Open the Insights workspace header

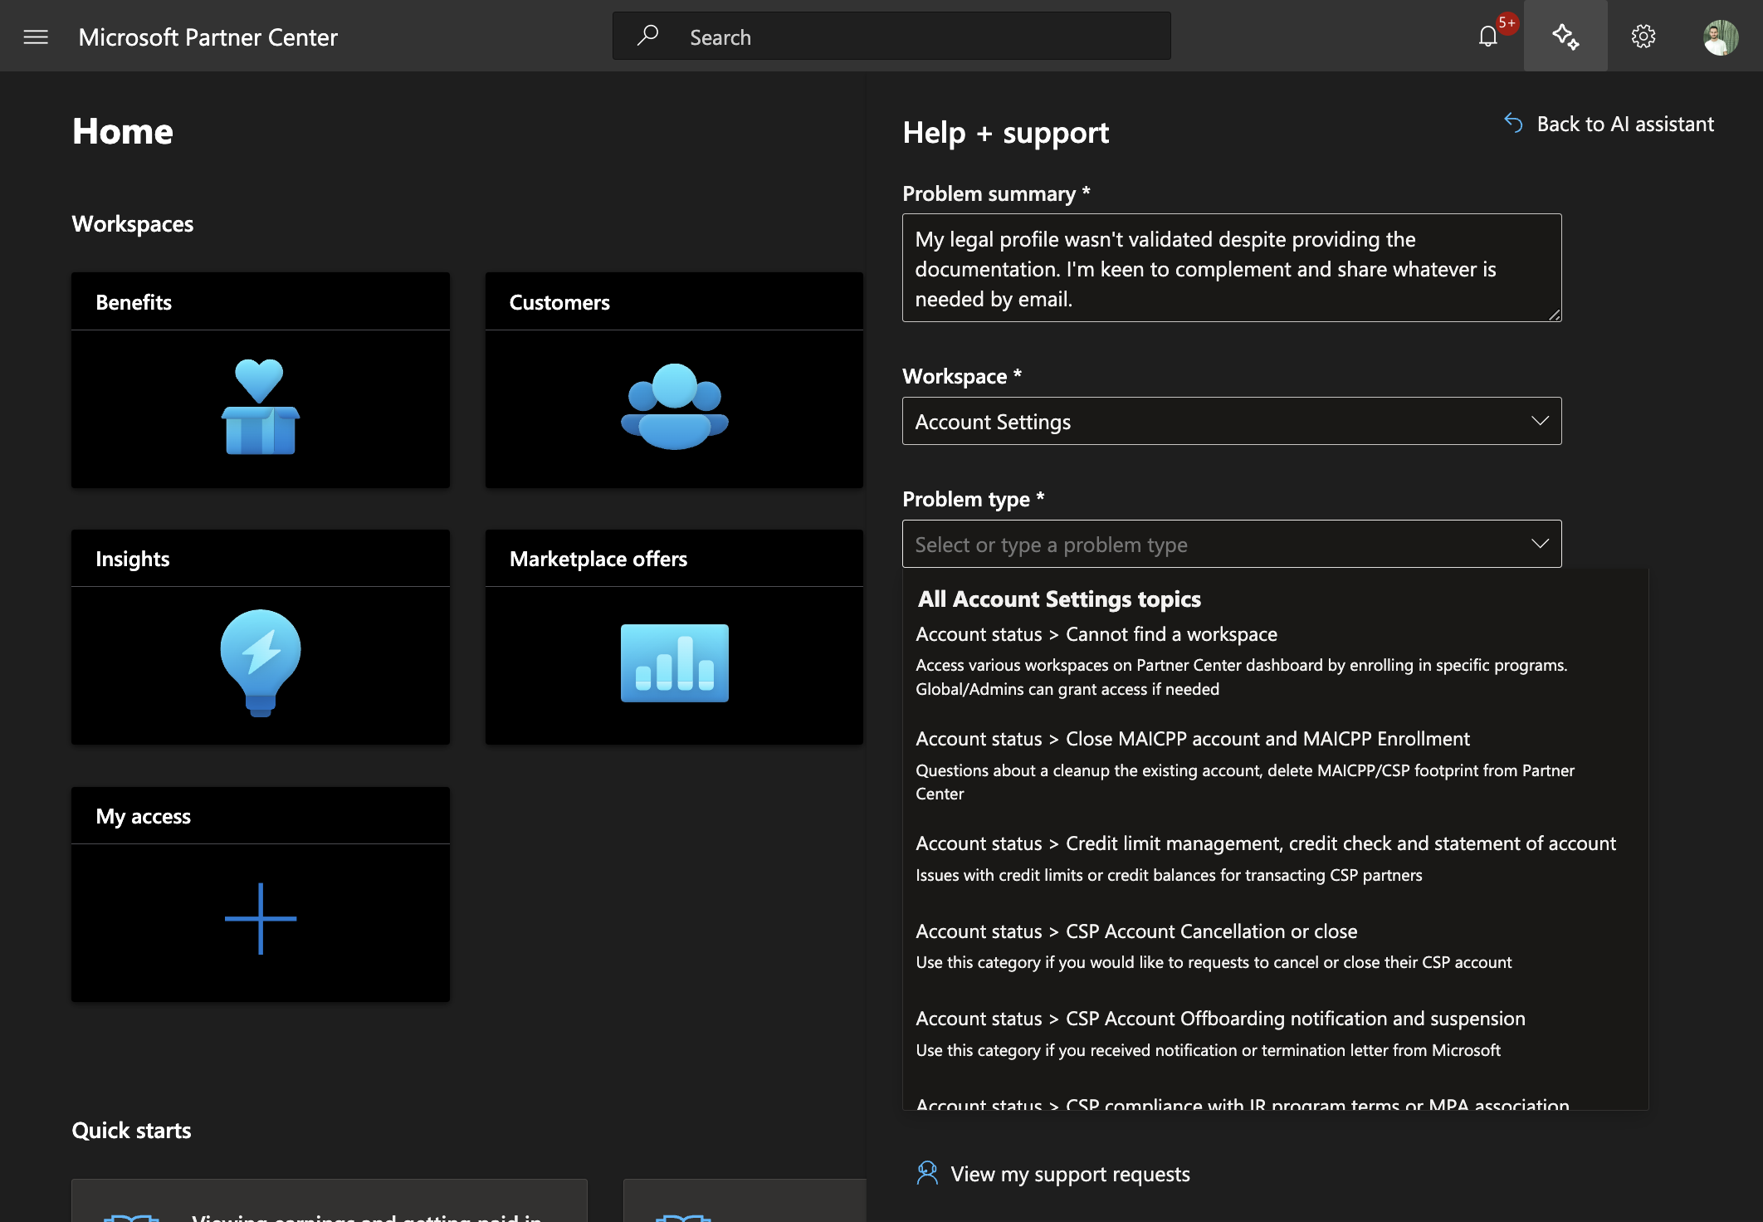point(260,558)
